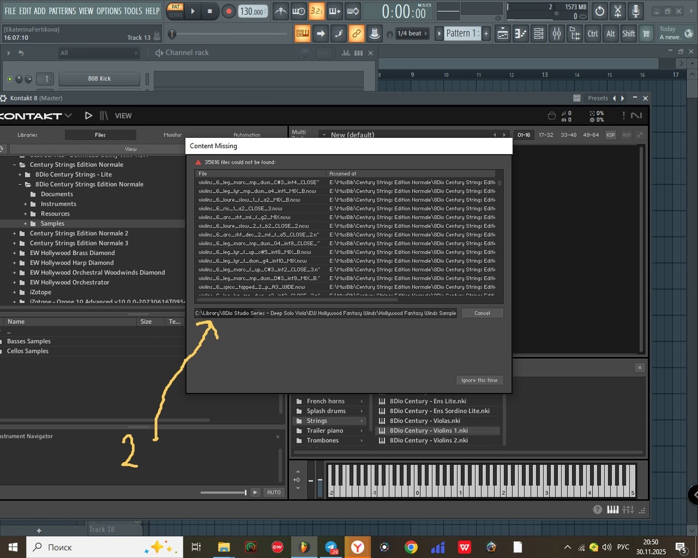Viewport: 698px width, 558px height.
Task: Open the Mixer view icon
Action: point(557,34)
